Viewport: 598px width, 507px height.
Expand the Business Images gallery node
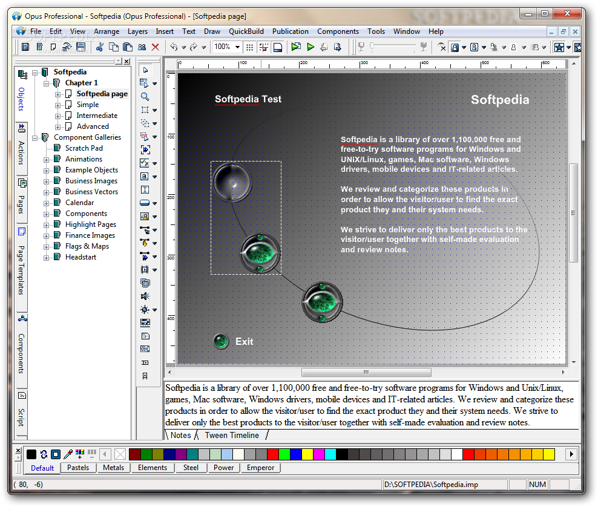(x=46, y=182)
